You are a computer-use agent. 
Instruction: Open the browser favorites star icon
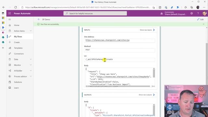tap(186, 7)
